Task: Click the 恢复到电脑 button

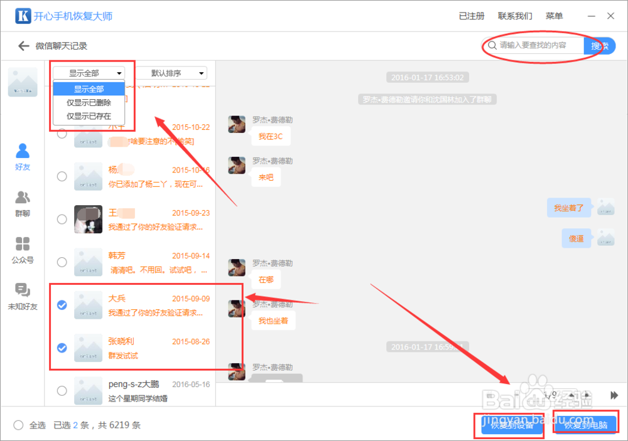Action: [585, 425]
